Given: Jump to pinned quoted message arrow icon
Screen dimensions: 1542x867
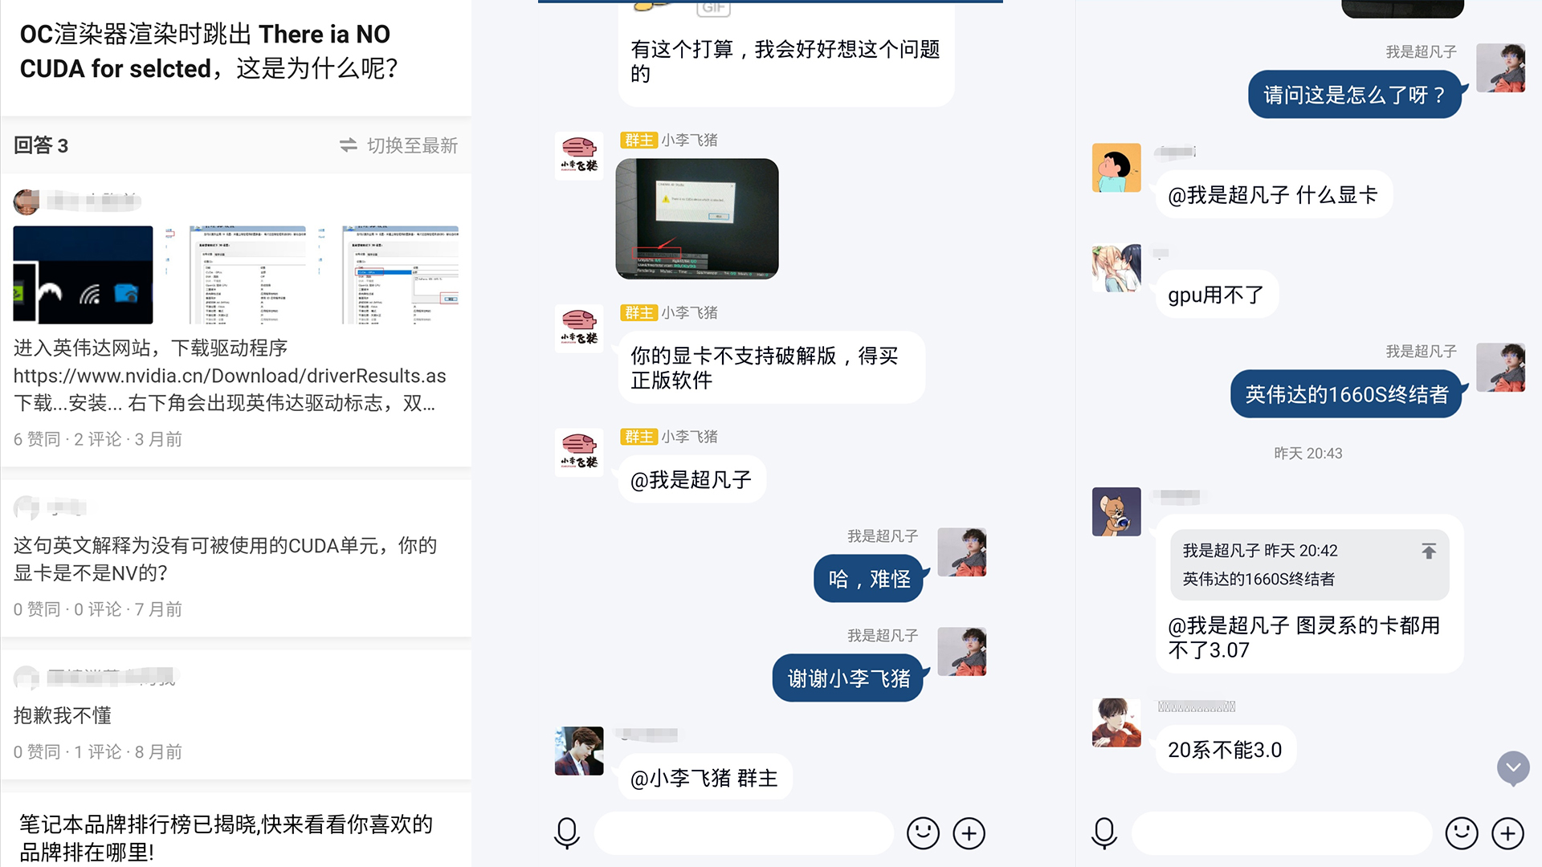Looking at the screenshot, I should point(1429,552).
